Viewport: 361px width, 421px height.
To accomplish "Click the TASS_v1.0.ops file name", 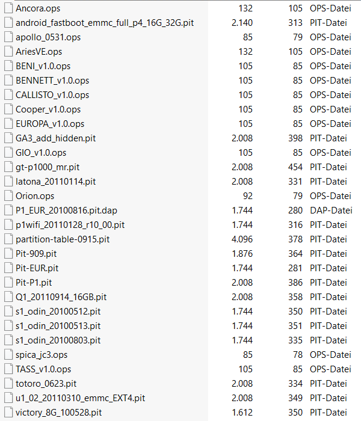I will point(43,369).
